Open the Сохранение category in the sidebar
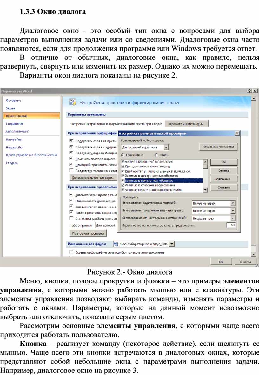259x375 pixels. 15,124
